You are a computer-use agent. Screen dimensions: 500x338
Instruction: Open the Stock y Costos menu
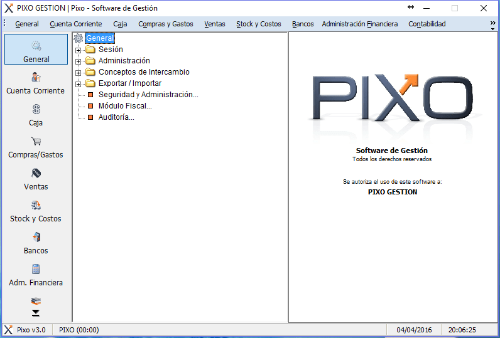[x=259, y=24]
